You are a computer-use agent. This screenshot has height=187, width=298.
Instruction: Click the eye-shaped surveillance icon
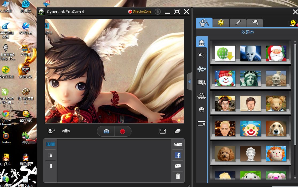(x=66, y=131)
